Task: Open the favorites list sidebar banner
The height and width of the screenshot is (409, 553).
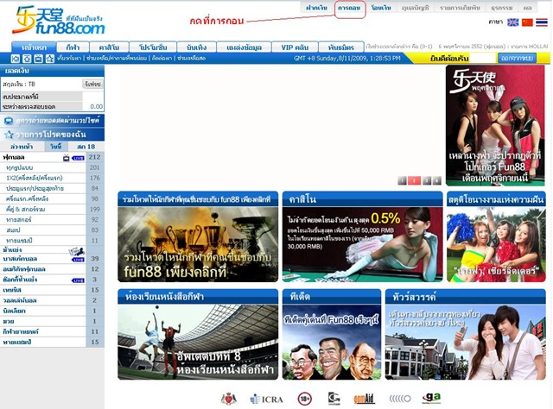Action: click(x=52, y=135)
